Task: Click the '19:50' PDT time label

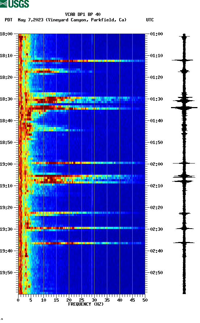Action: pyautogui.click(x=6, y=272)
